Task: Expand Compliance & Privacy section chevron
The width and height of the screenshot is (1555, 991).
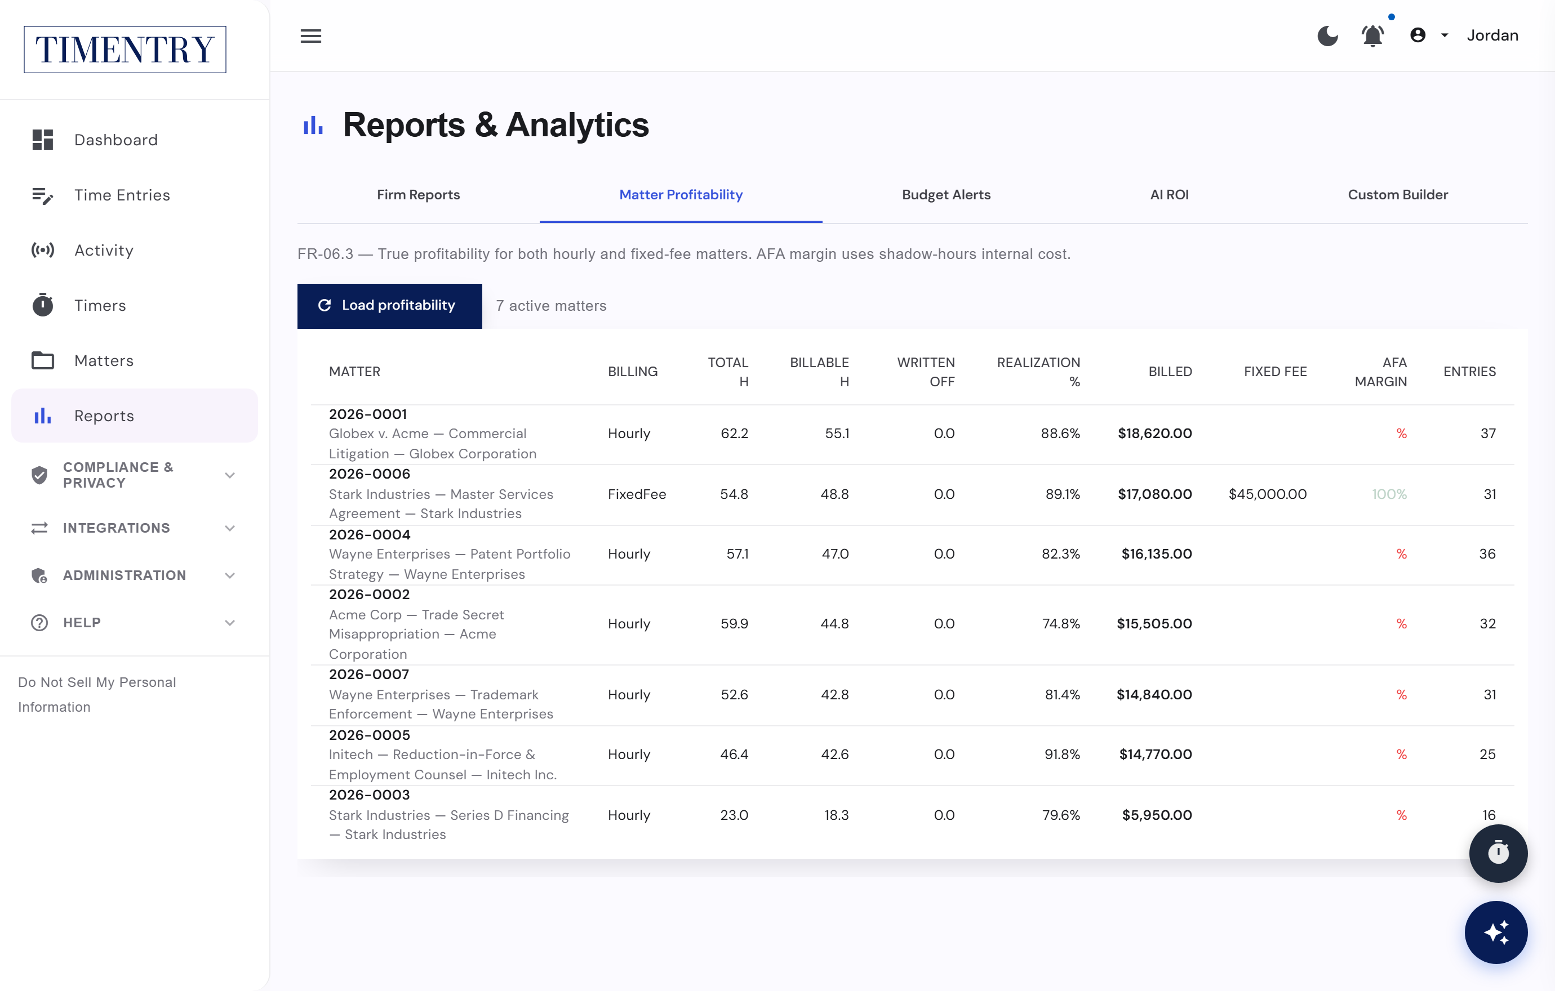Action: (x=229, y=475)
